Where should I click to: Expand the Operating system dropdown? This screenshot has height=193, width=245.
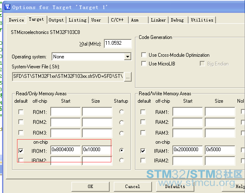click(x=127, y=57)
